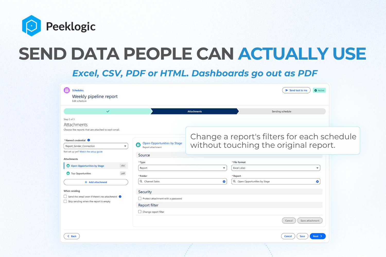Click the Named credential info icon

89,140
